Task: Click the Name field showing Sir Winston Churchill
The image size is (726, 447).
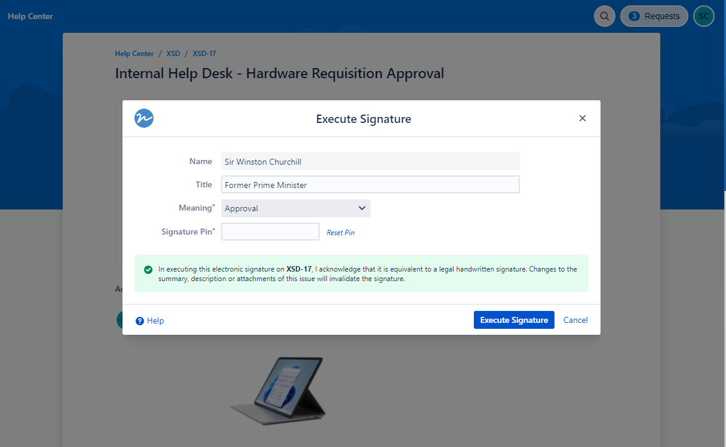Action: 370,161
